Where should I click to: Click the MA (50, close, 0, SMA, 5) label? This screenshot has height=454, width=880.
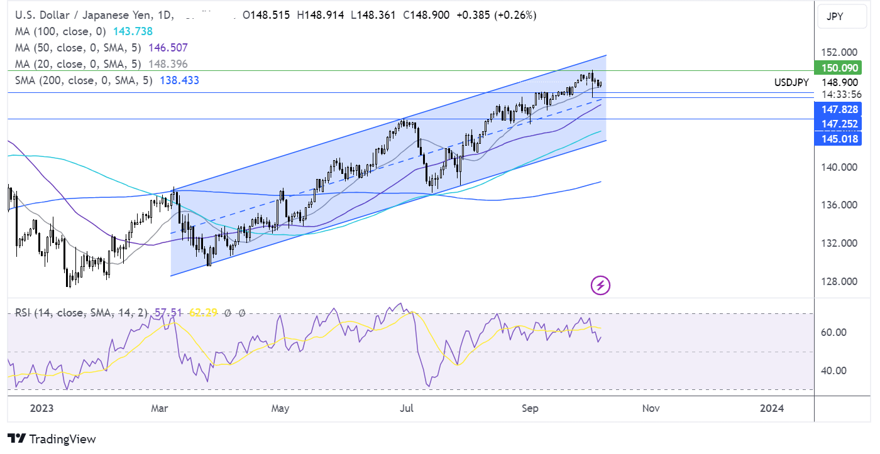tap(79, 47)
